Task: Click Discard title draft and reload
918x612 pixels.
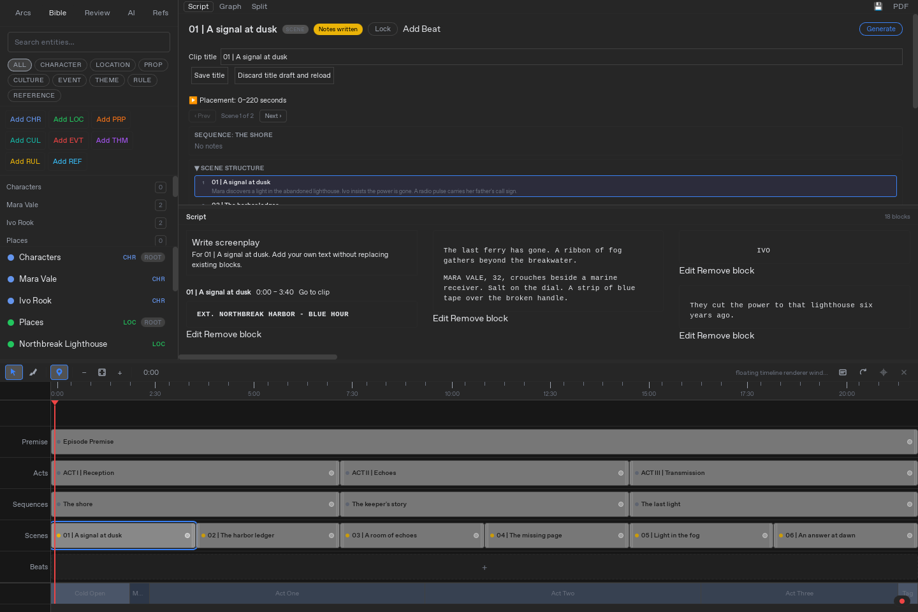Action: pyautogui.click(x=284, y=75)
